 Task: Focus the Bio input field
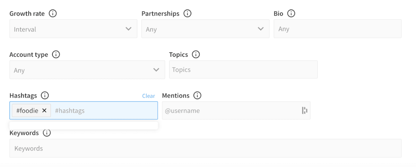tap(337, 29)
